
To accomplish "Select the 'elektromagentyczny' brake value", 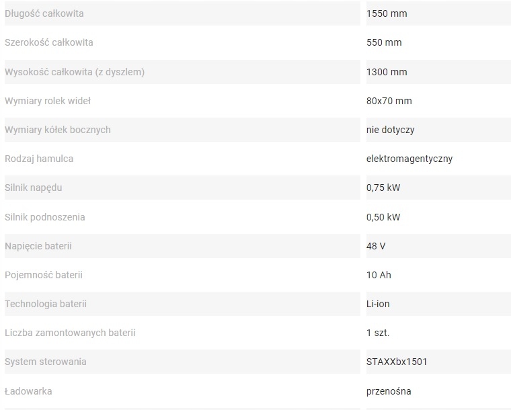I will click(x=409, y=159).
